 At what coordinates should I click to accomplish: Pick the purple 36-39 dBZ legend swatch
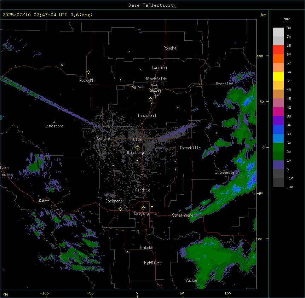278,121
